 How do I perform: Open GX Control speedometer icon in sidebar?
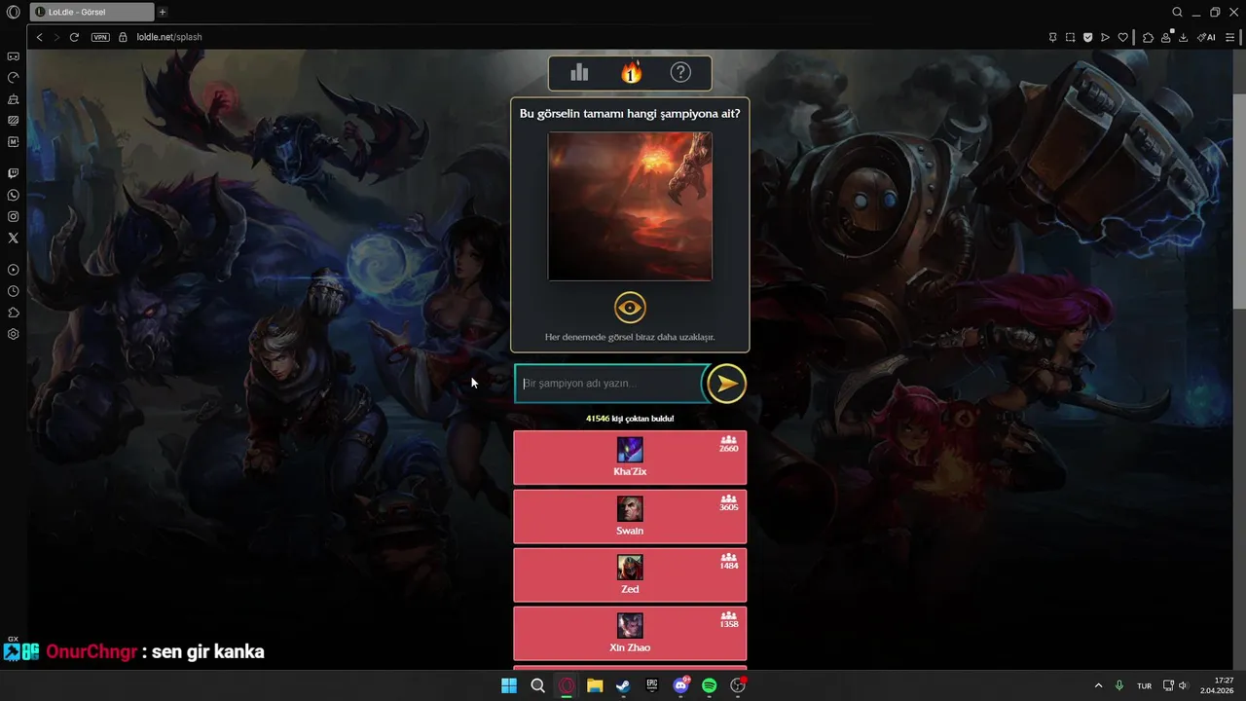14,77
